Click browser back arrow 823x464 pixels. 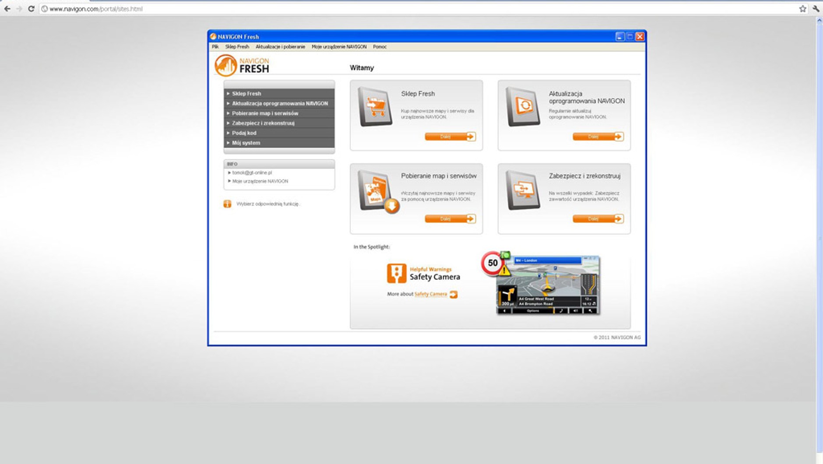[x=7, y=9]
